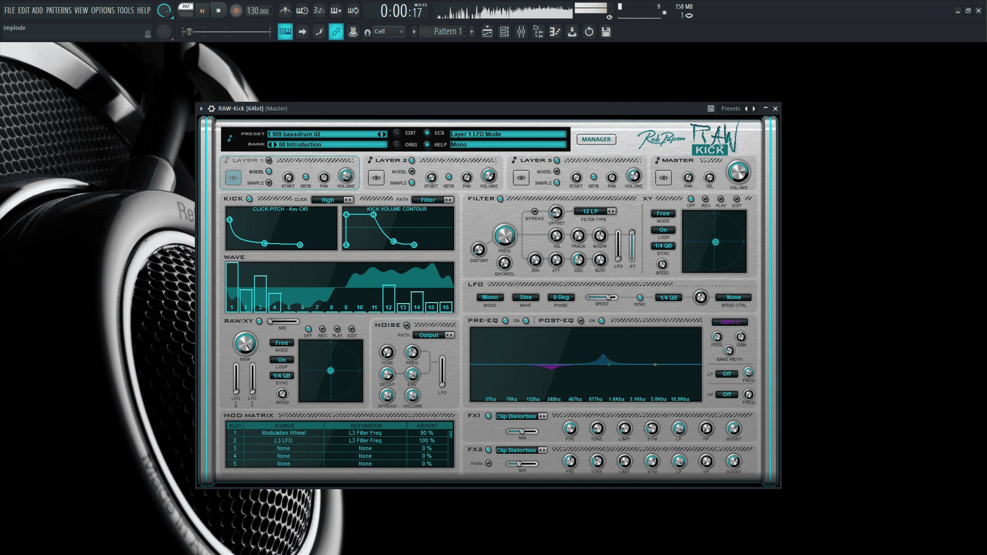Click the link to controller icon
This screenshot has width=987, height=555.
pos(336,32)
